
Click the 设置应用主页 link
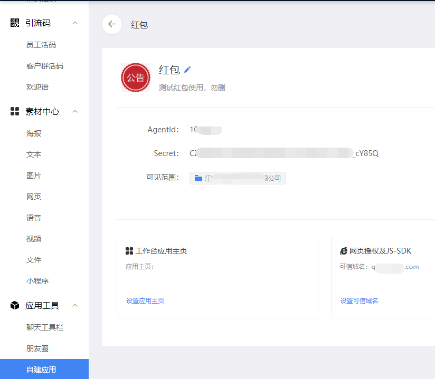[x=145, y=301]
